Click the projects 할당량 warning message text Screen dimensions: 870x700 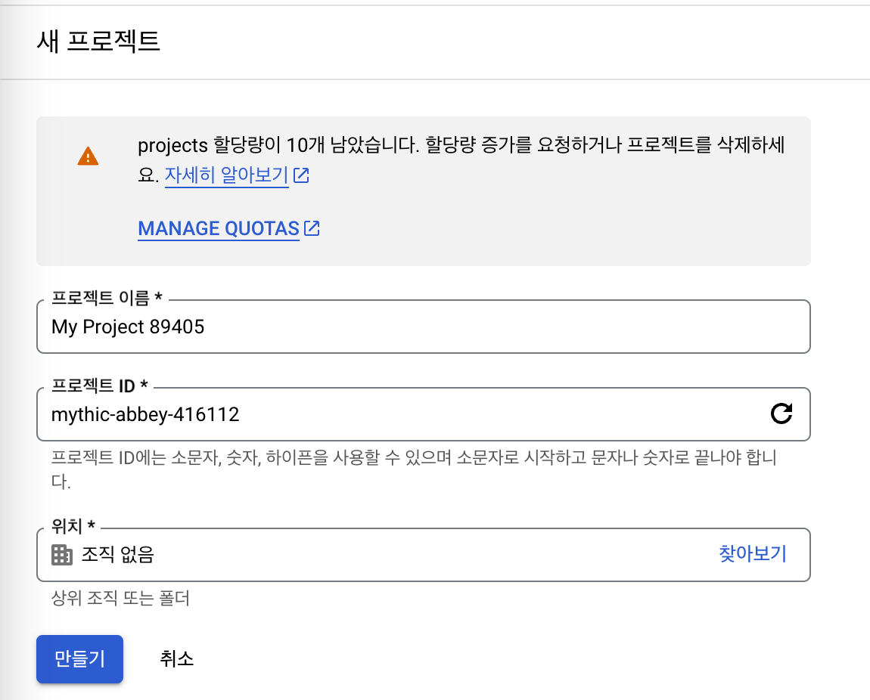[x=461, y=160]
